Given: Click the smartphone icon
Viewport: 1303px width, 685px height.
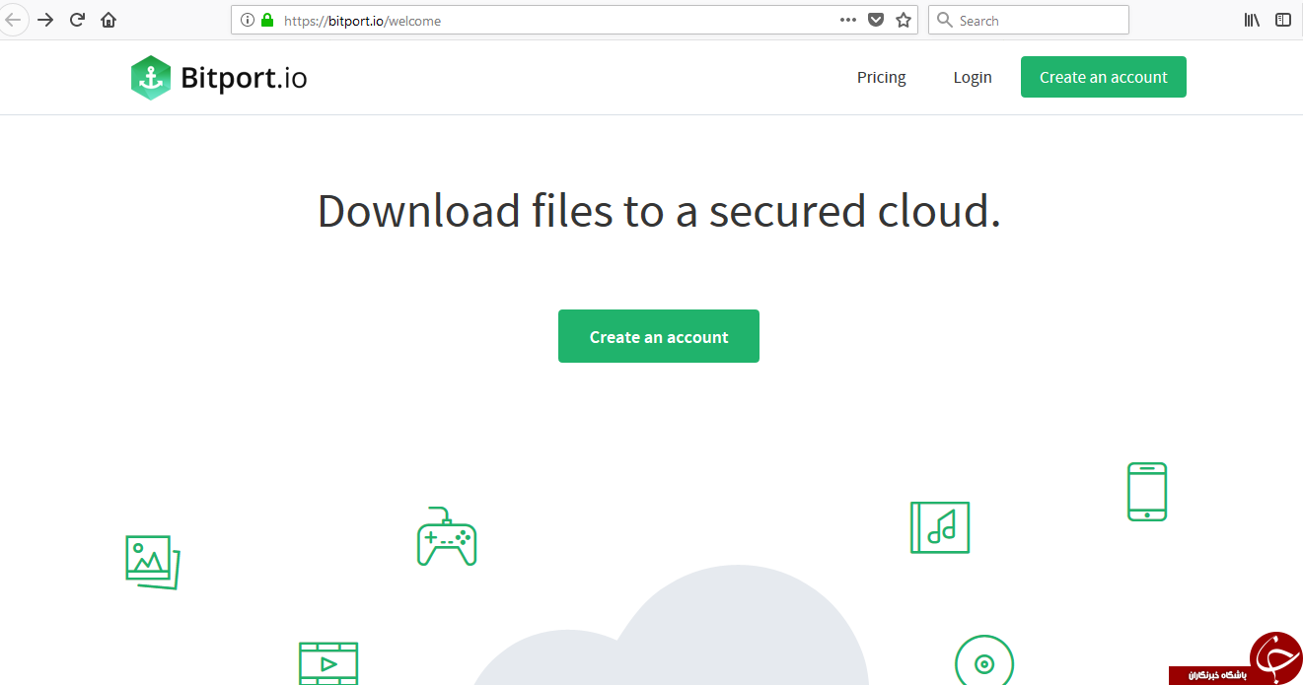Looking at the screenshot, I should (1147, 492).
